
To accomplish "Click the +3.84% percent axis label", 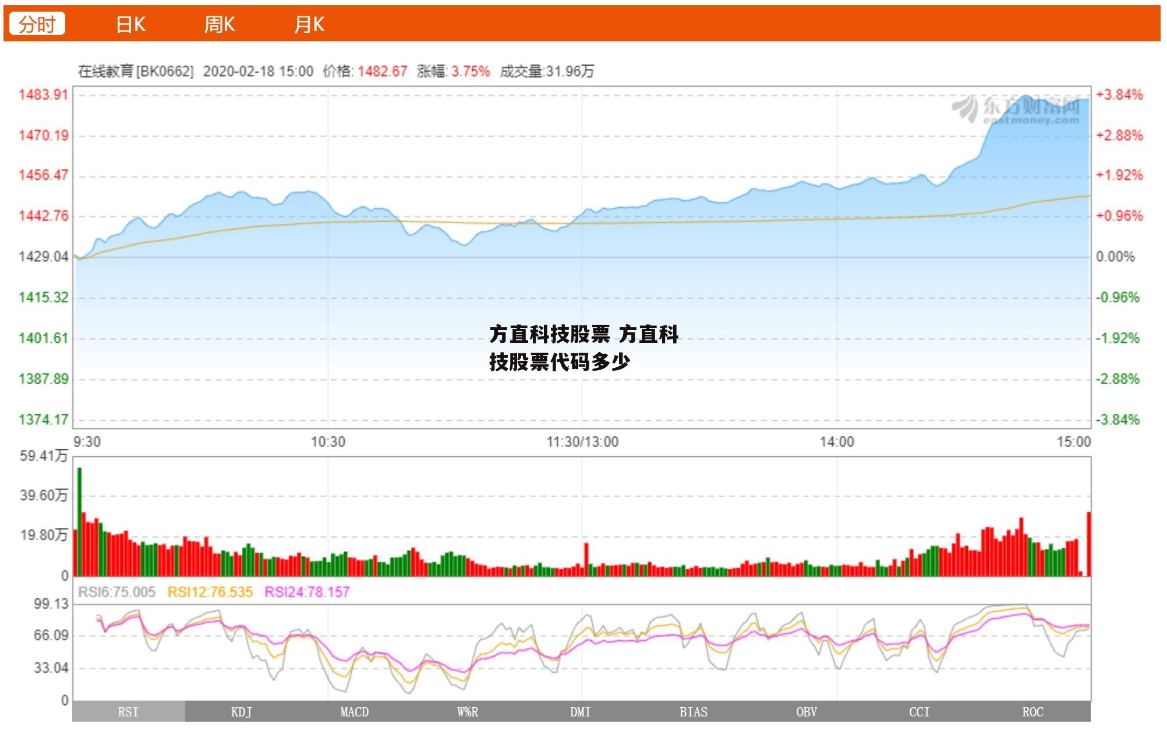I will coord(1119,95).
